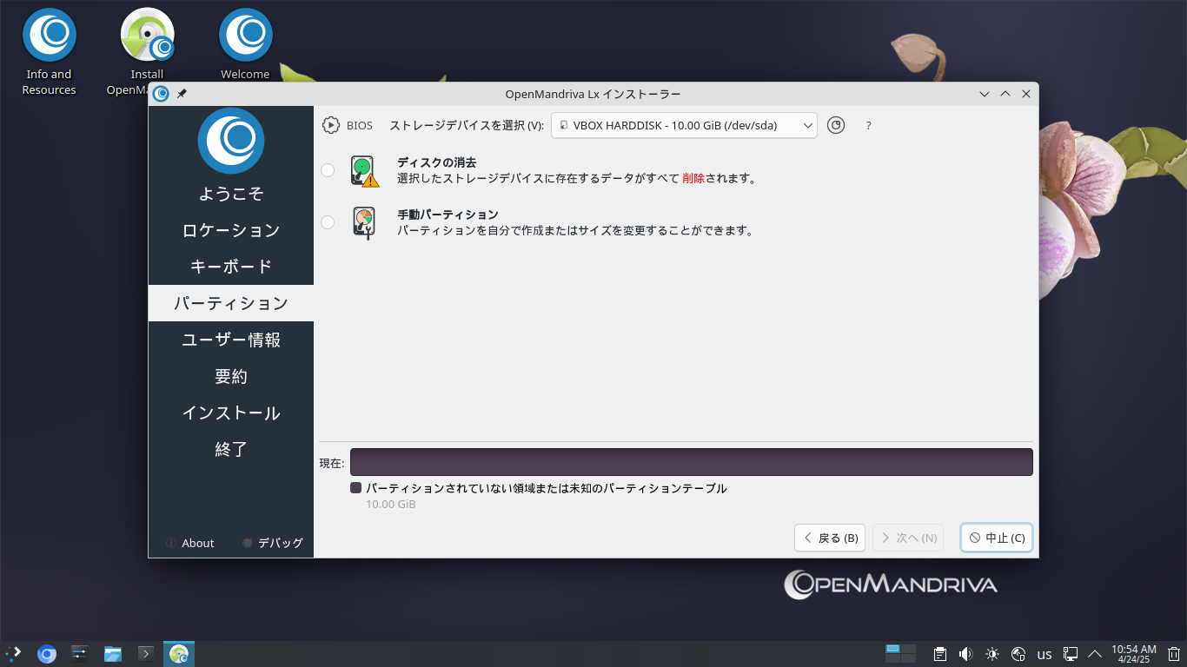This screenshot has width=1187, height=667.
Task: Open the display configuration tray icon
Action: [1071, 654]
